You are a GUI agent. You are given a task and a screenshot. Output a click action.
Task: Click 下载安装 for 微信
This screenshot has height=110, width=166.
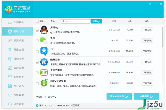click(x=147, y=40)
